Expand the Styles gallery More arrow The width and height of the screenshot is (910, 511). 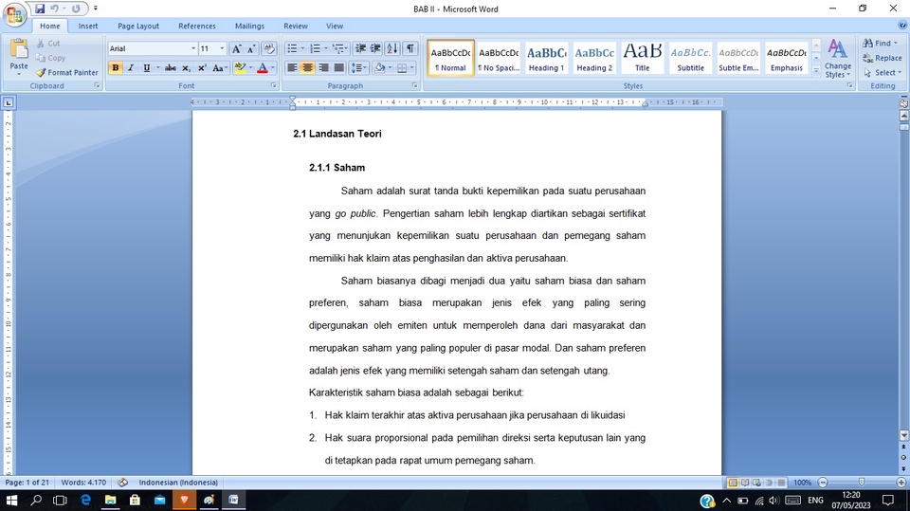pyautogui.click(x=816, y=71)
